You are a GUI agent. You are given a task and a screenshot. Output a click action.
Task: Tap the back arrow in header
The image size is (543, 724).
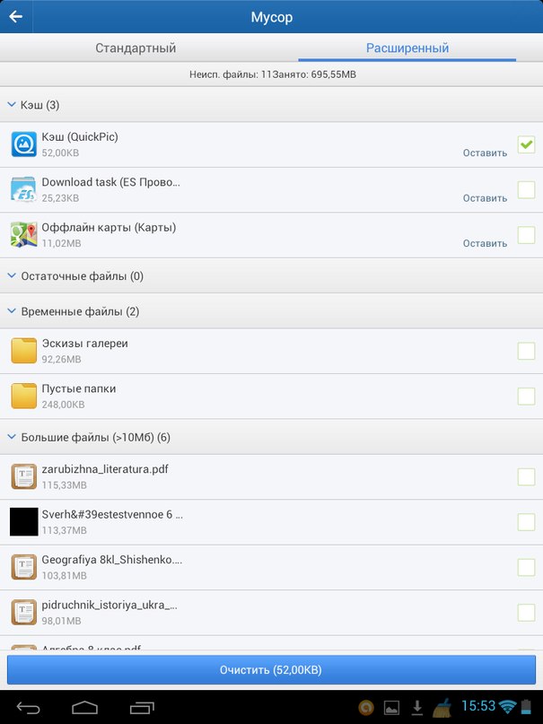tap(15, 17)
